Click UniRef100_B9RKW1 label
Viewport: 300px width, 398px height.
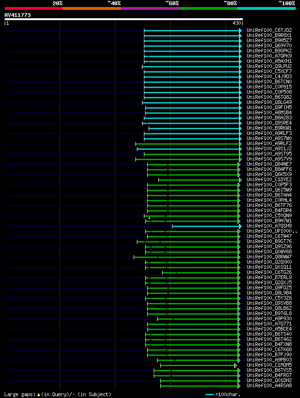click(269, 128)
